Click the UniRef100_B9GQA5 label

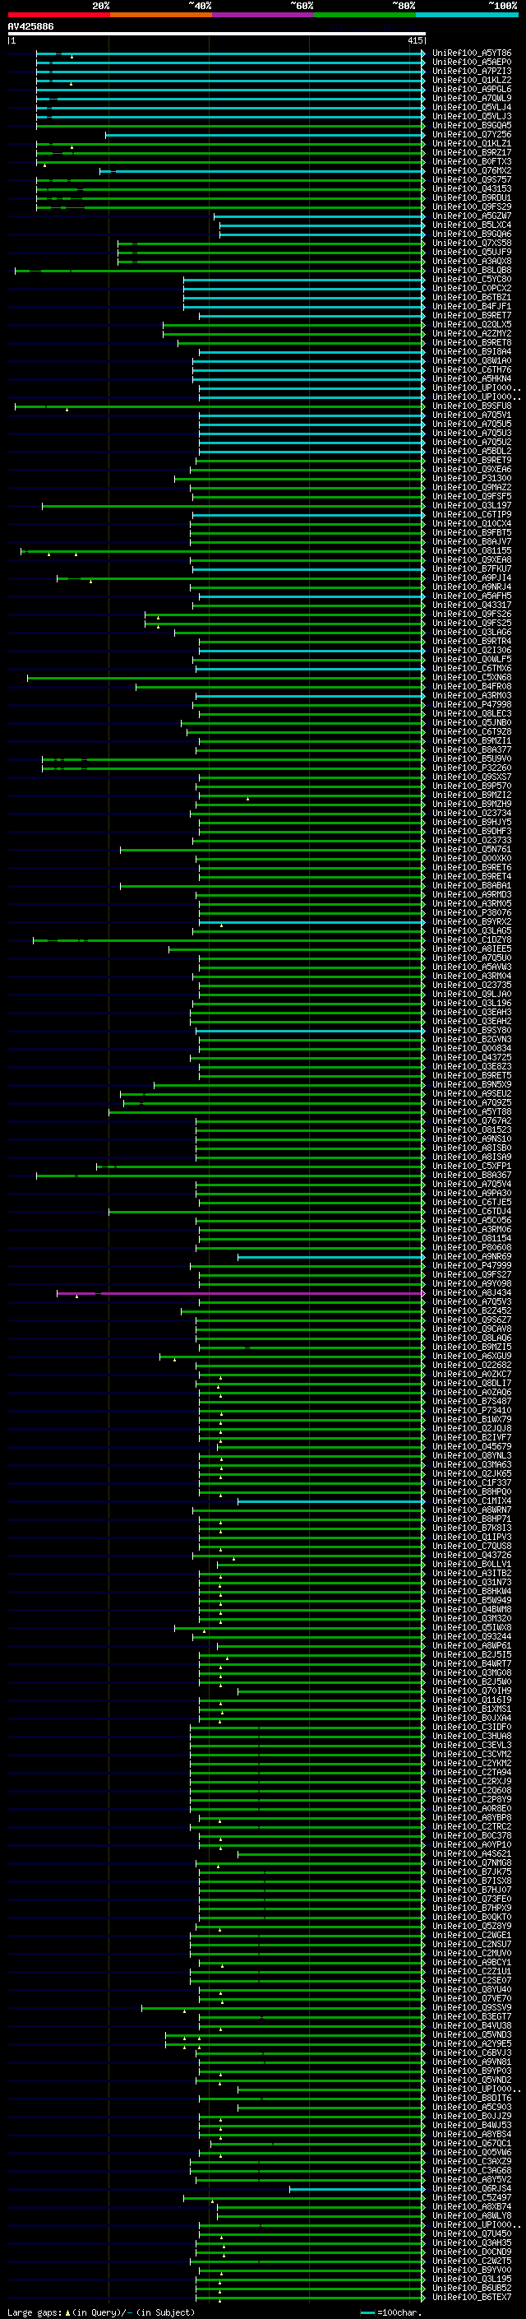[471, 125]
